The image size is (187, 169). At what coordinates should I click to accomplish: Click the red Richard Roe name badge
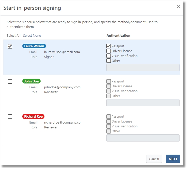pyautogui.click(x=33, y=117)
